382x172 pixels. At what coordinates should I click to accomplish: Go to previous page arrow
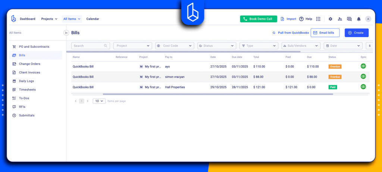[x=75, y=101]
